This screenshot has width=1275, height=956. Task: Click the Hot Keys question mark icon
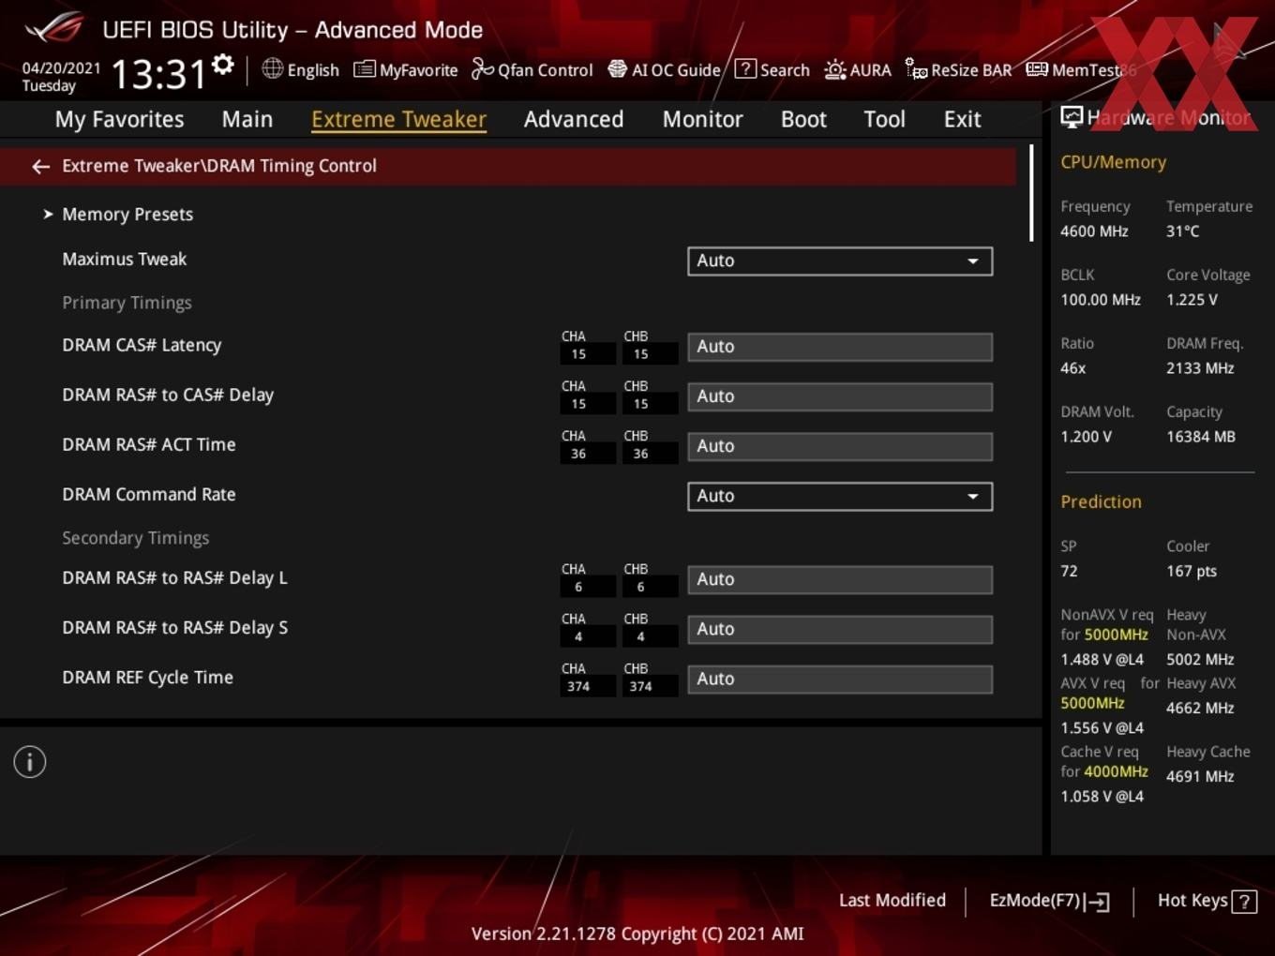coord(1244,902)
